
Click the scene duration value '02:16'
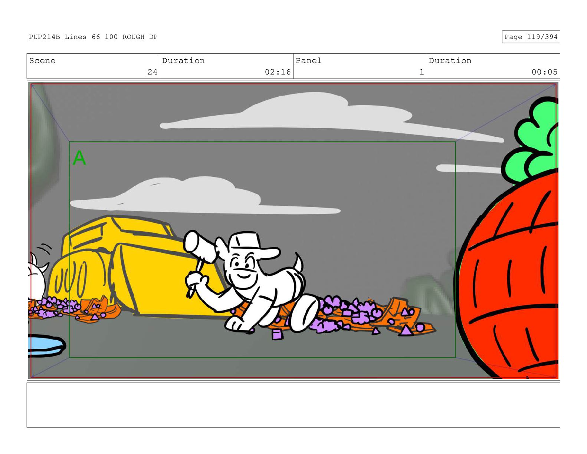pyautogui.click(x=278, y=72)
